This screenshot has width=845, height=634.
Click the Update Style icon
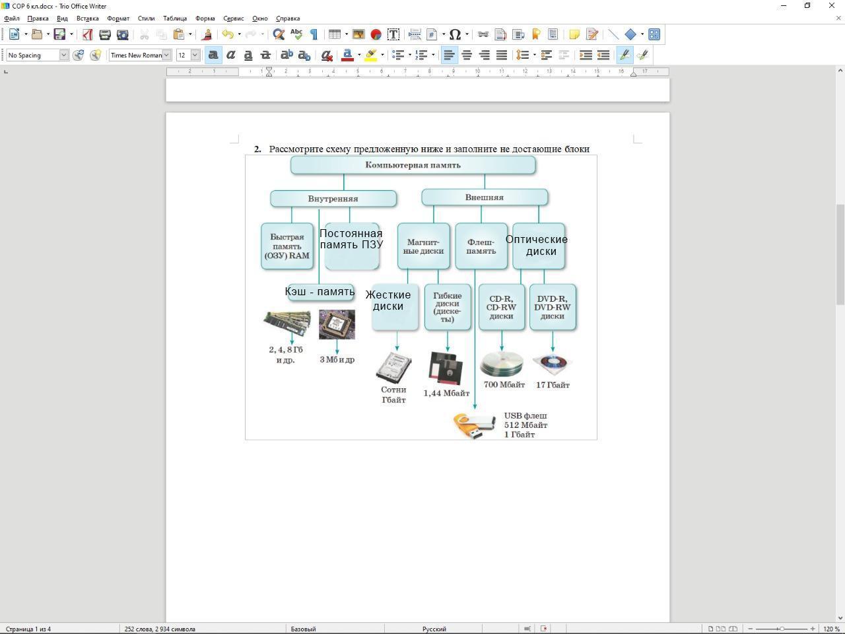tap(79, 55)
